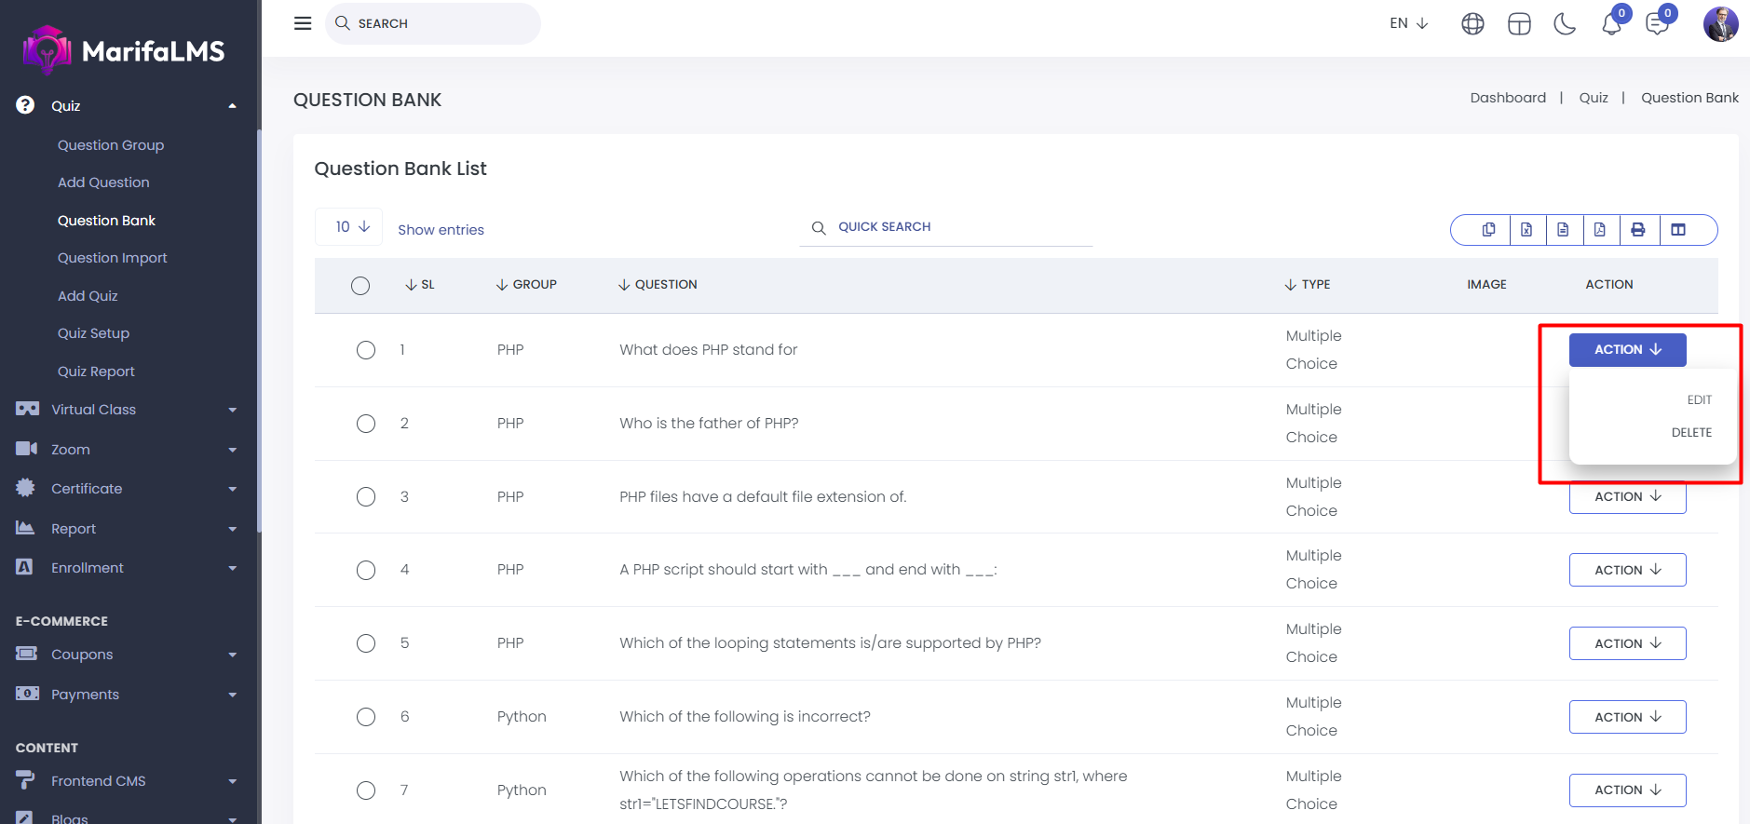Export the list as Excel file
Screen dimensions: 1750x824
1526,230
